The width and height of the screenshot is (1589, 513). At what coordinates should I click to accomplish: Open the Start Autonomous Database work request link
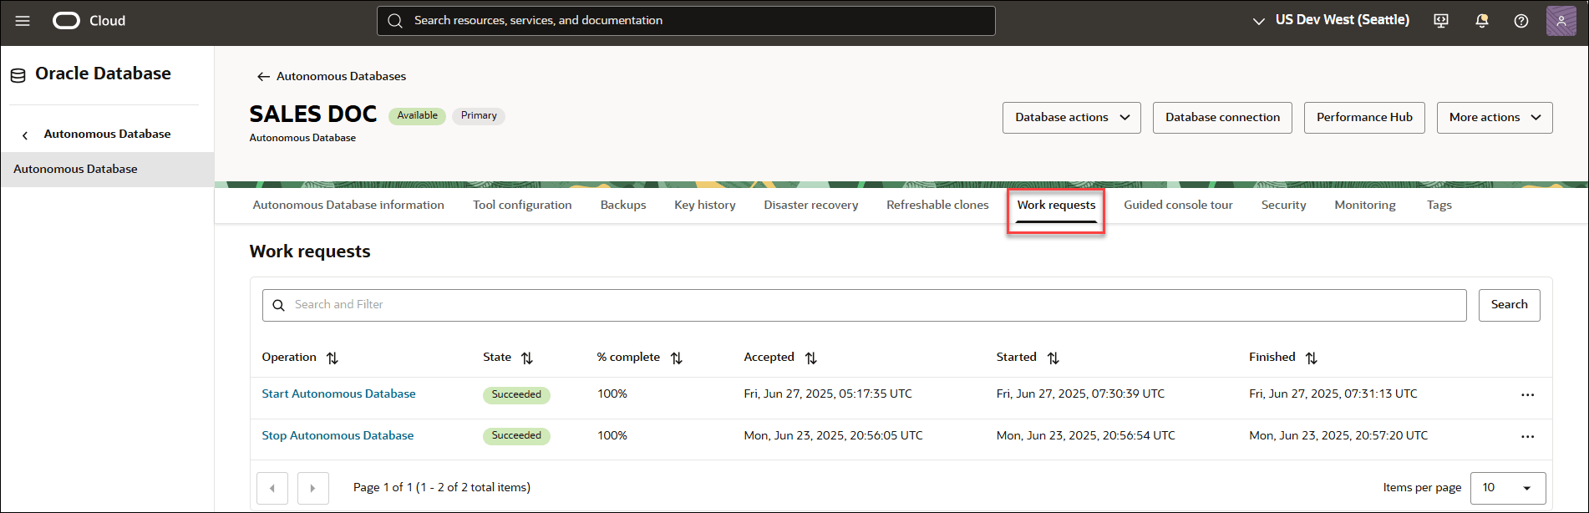pyautogui.click(x=338, y=394)
